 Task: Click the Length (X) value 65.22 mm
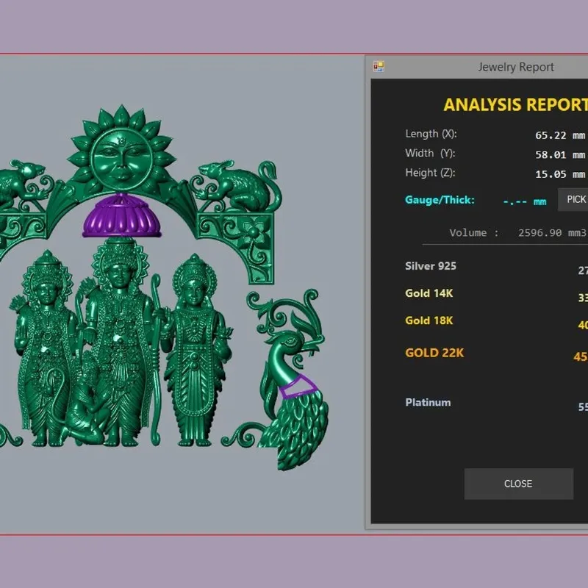click(x=560, y=135)
